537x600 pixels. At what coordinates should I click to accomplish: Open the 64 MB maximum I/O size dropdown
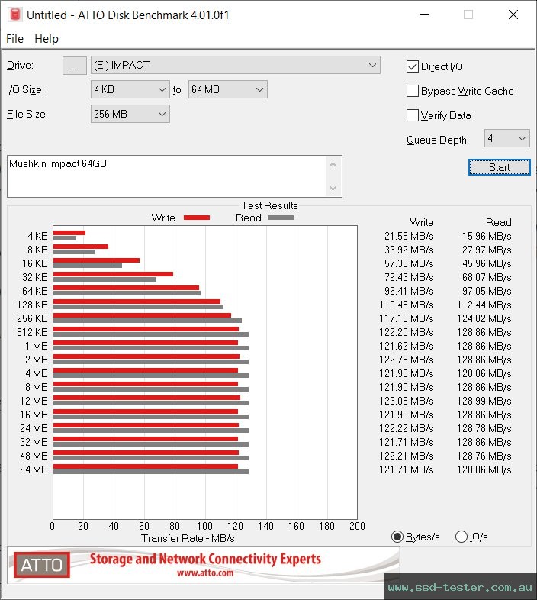point(227,89)
